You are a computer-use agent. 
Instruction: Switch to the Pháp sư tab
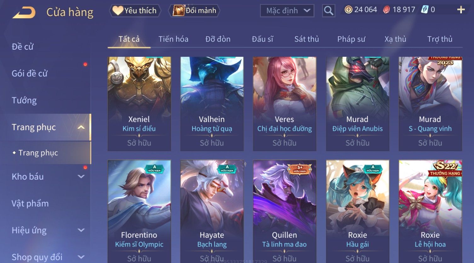(351, 39)
